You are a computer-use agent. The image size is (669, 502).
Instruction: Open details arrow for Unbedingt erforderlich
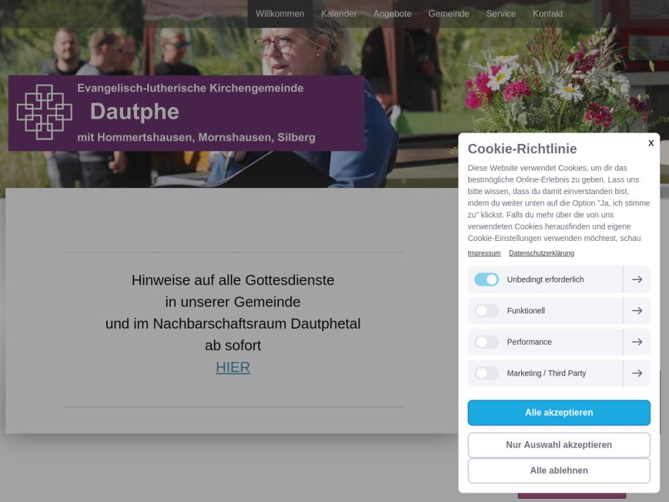pyautogui.click(x=637, y=280)
